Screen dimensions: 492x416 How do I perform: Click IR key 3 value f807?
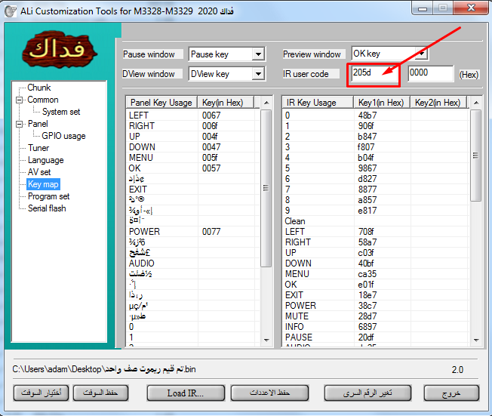point(366,147)
